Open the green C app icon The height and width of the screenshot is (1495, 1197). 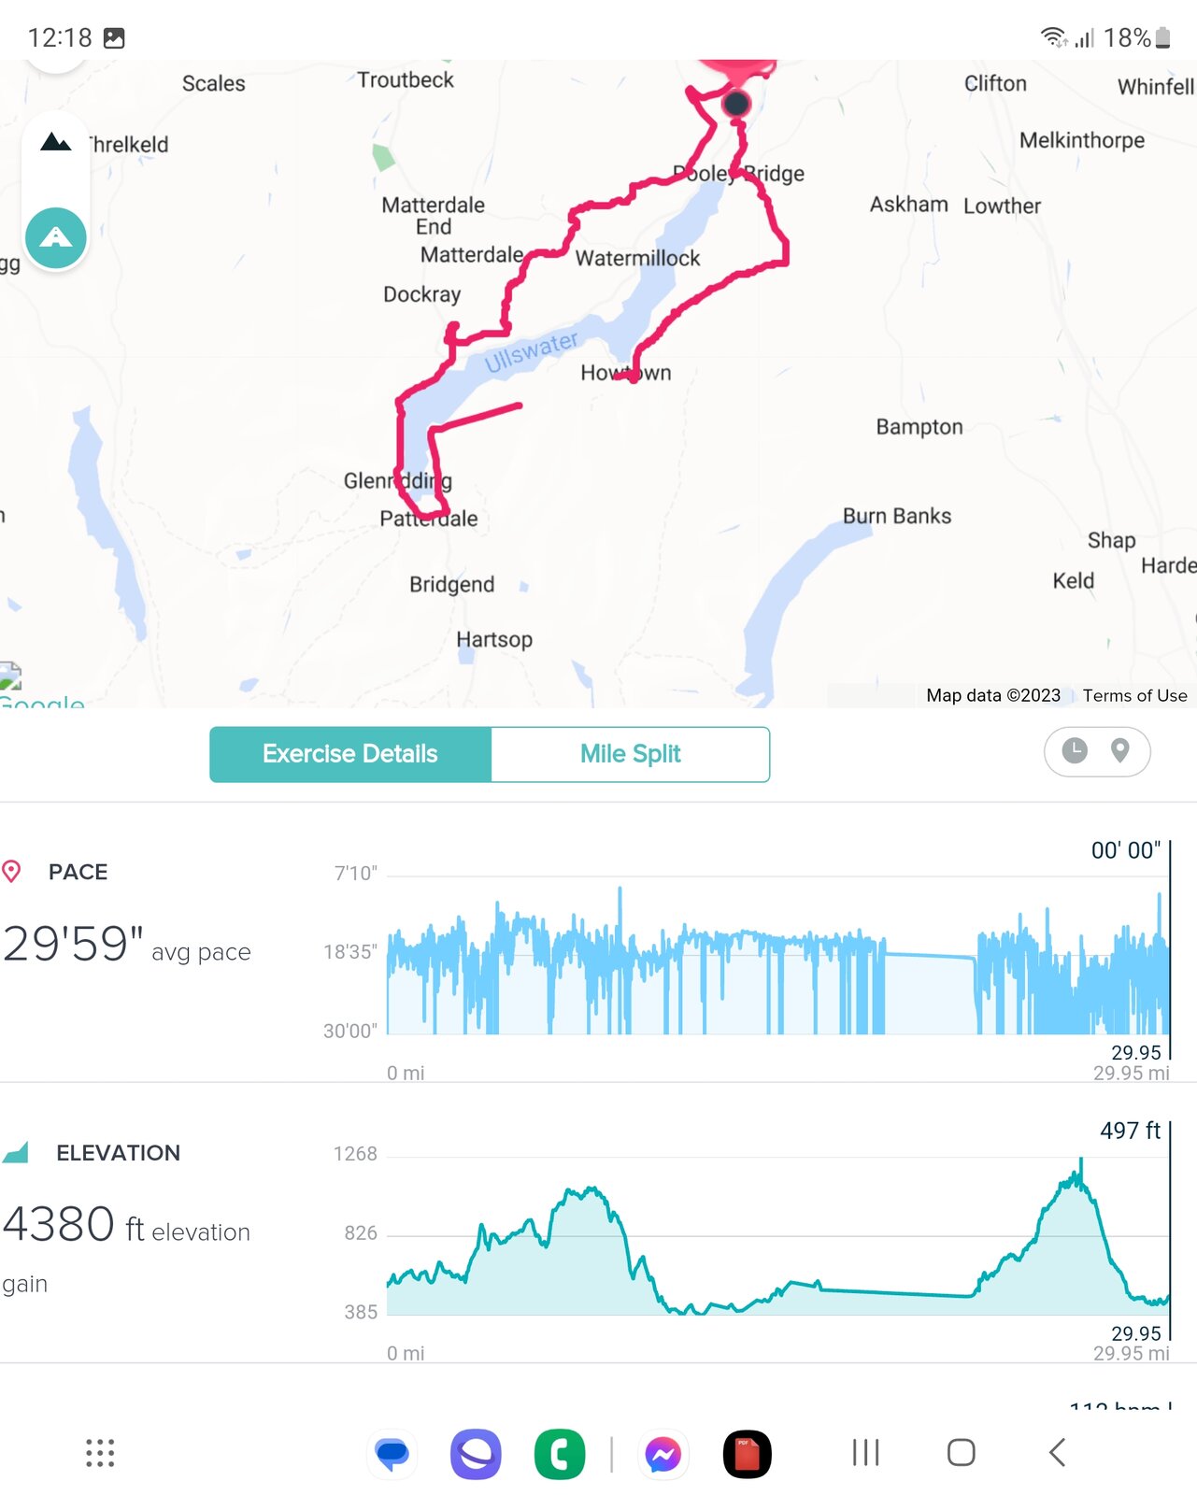pos(560,1454)
